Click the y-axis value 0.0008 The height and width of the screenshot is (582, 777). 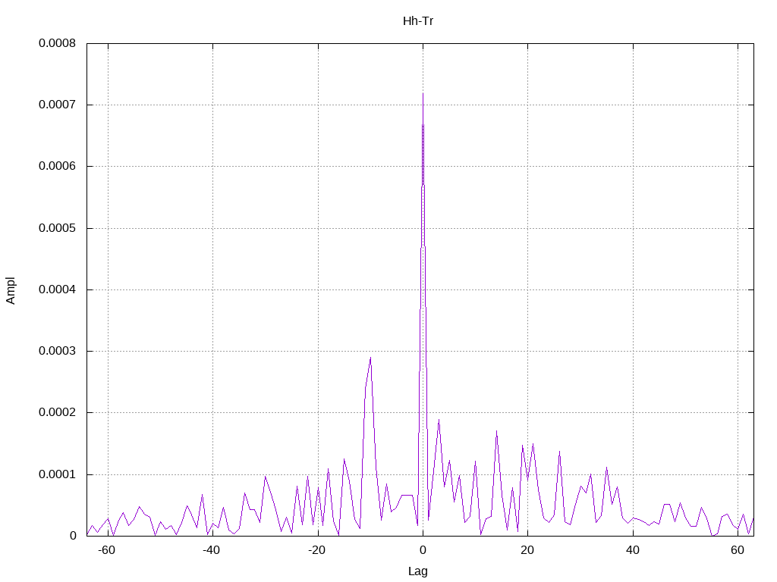58,43
